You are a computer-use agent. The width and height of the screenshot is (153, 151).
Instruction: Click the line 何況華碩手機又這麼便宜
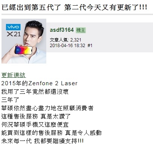pos(35,124)
